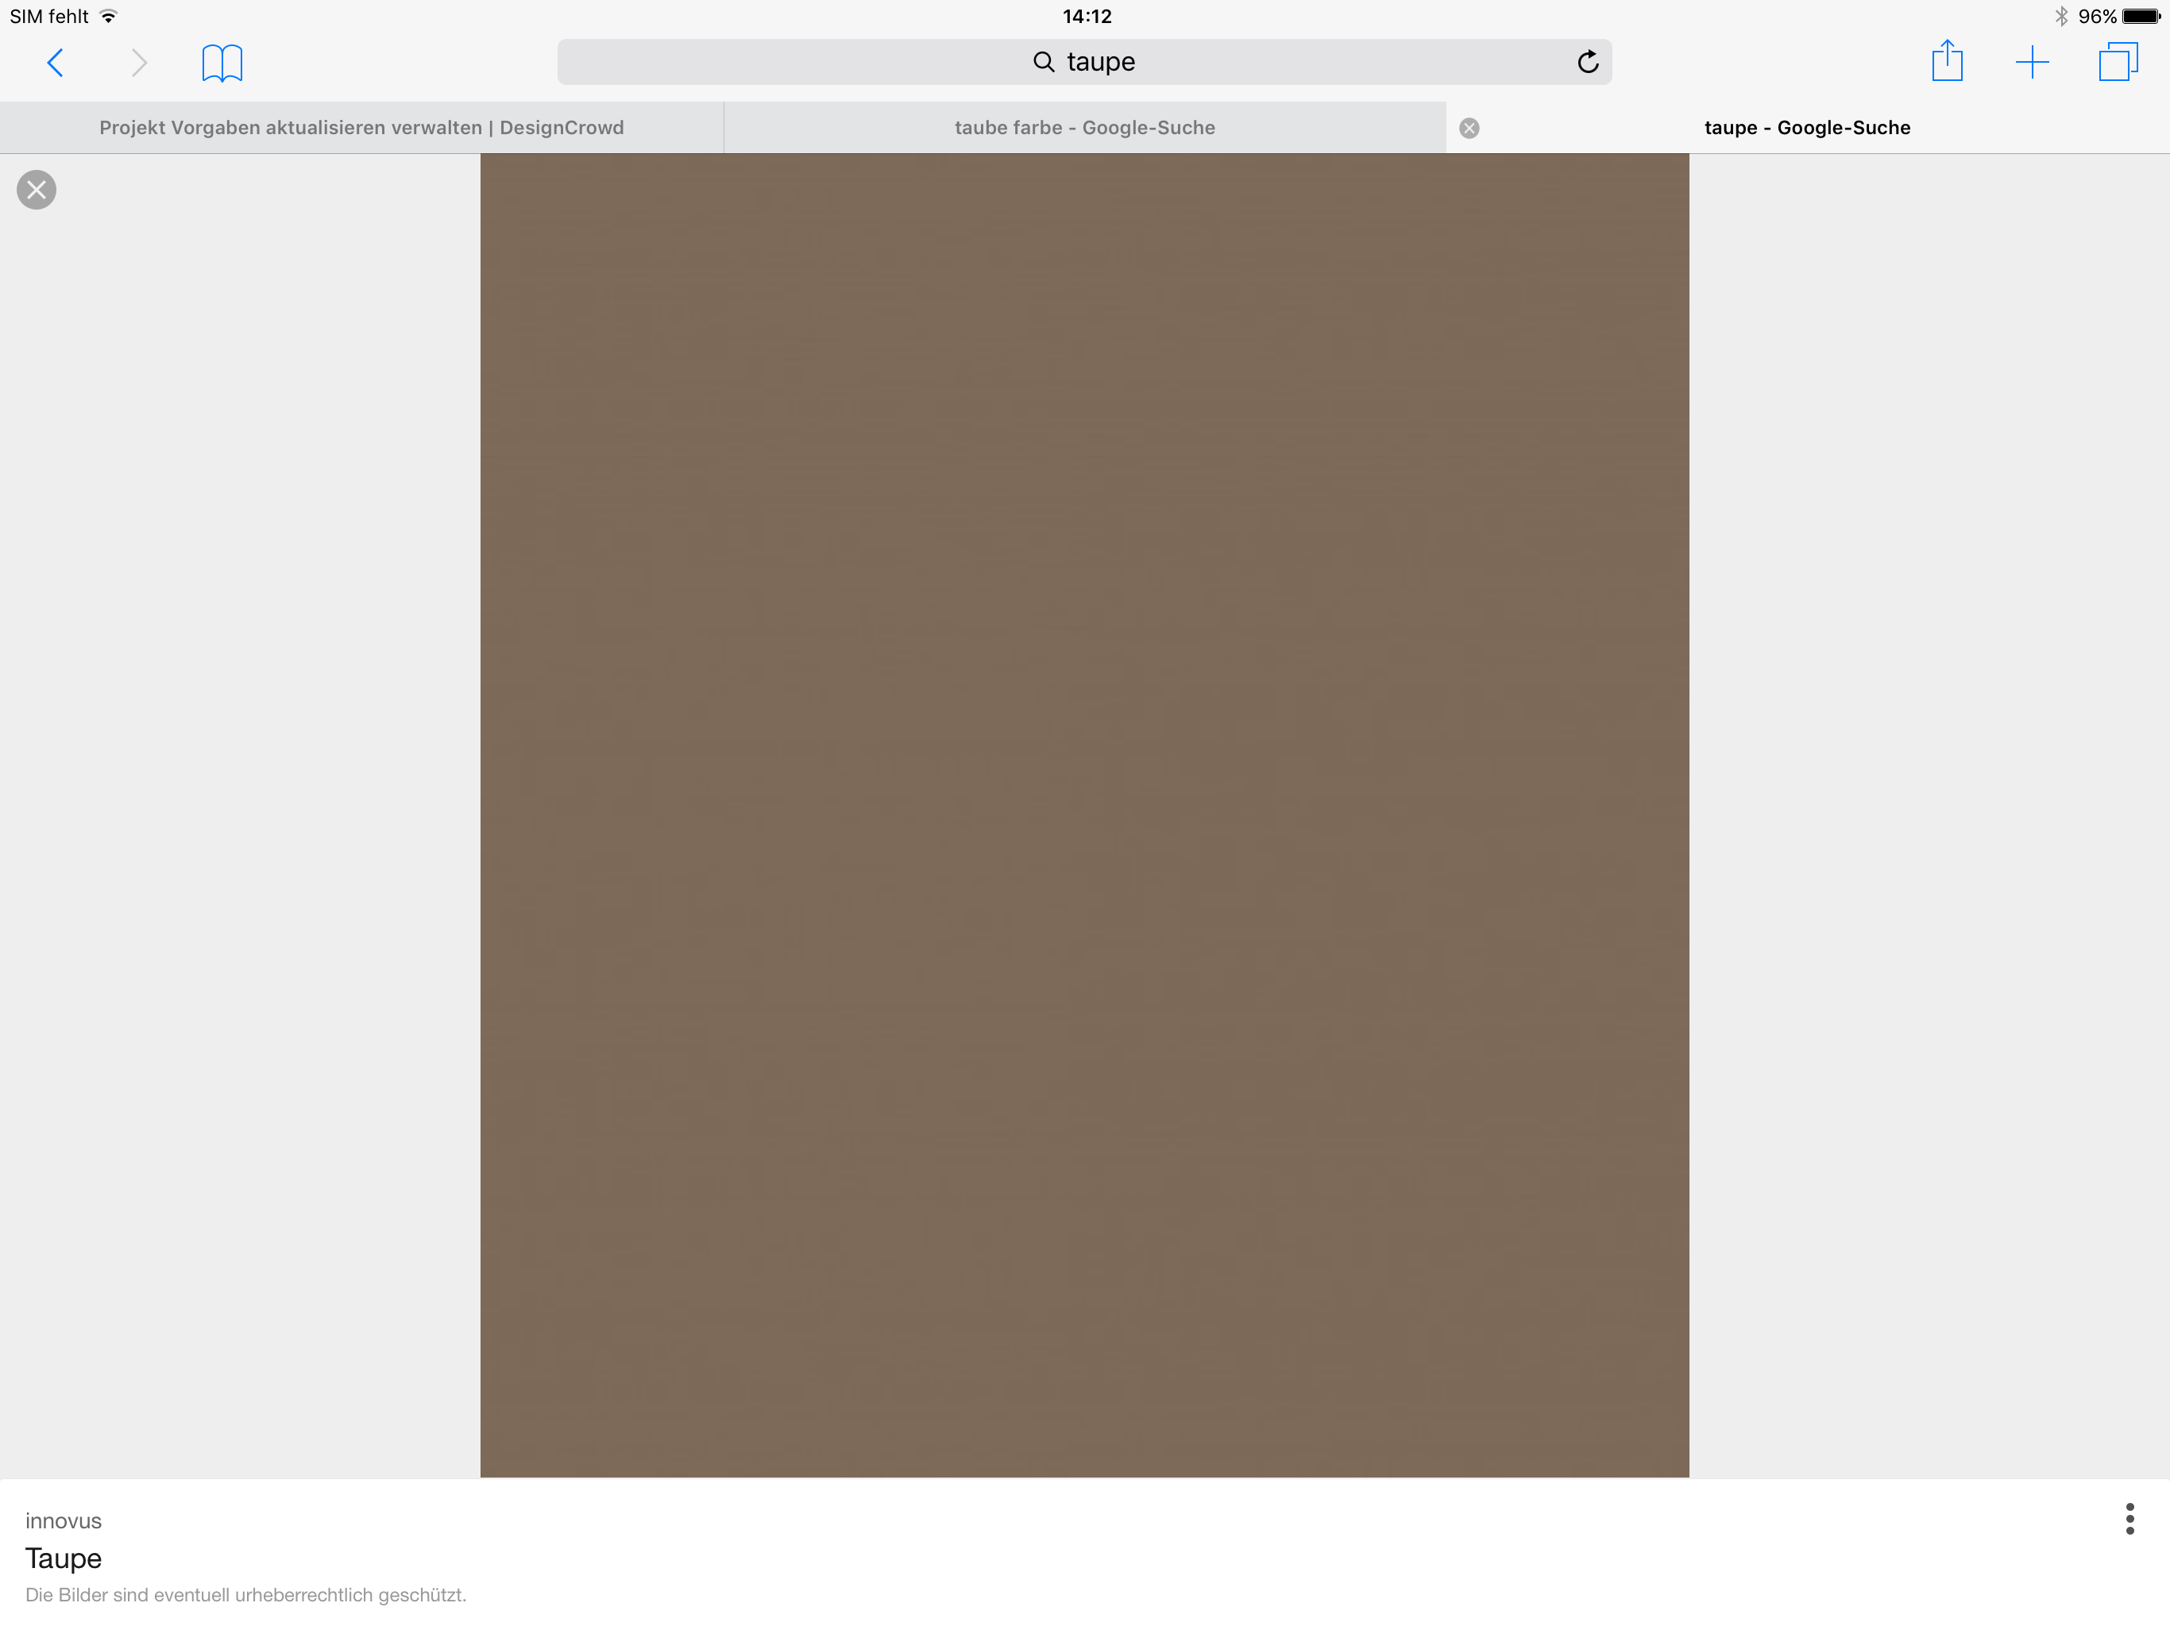This screenshot has width=2170, height=1626.
Task: Open the Taupe image title link
Action: pos(64,1559)
